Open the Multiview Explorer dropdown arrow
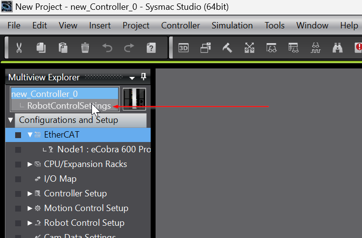 coord(132,78)
